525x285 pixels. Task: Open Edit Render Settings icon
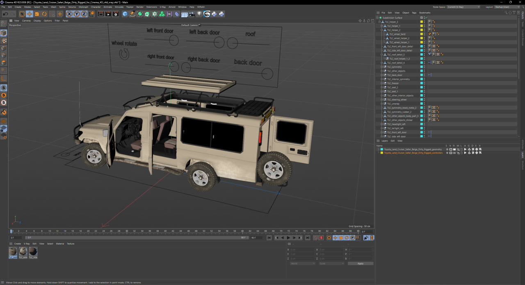[116, 14]
